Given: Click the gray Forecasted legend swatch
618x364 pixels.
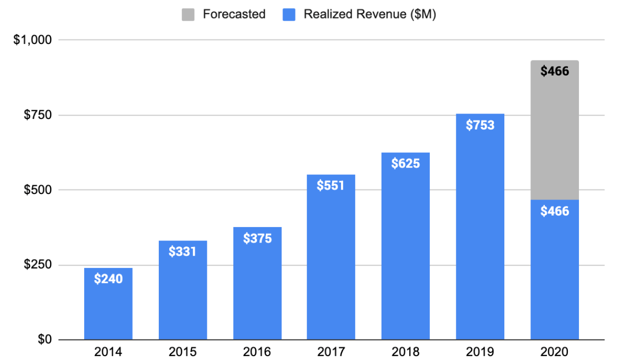Looking at the screenshot, I should pos(188,15).
